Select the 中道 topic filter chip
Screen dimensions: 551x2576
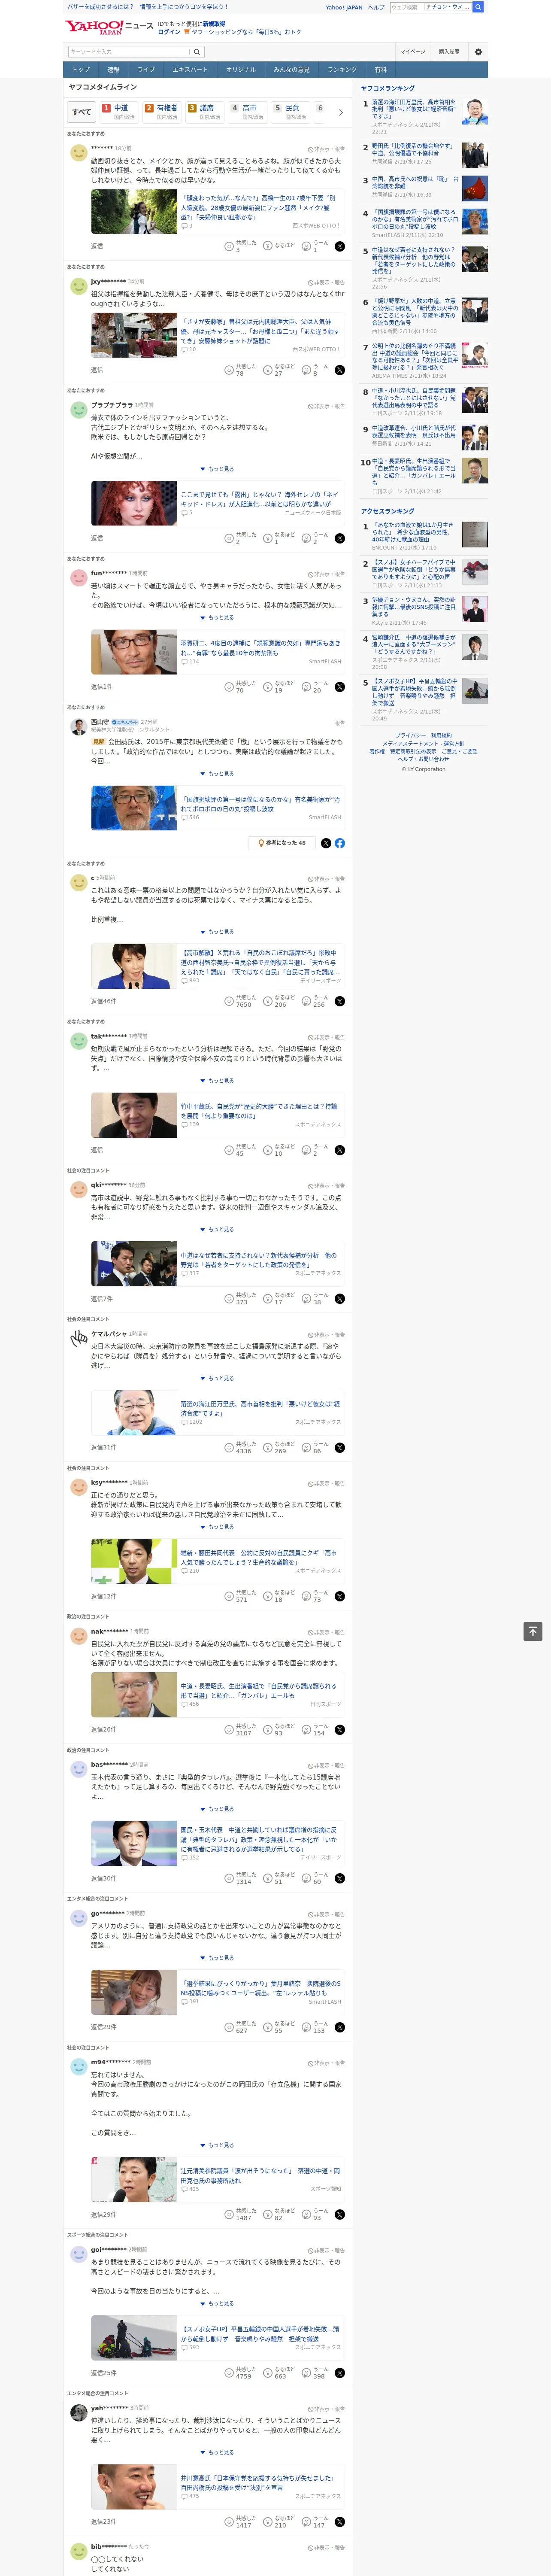[119, 112]
